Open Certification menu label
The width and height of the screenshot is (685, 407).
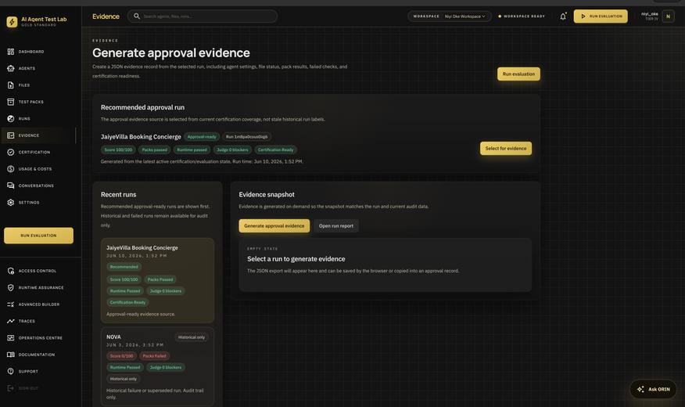point(34,152)
